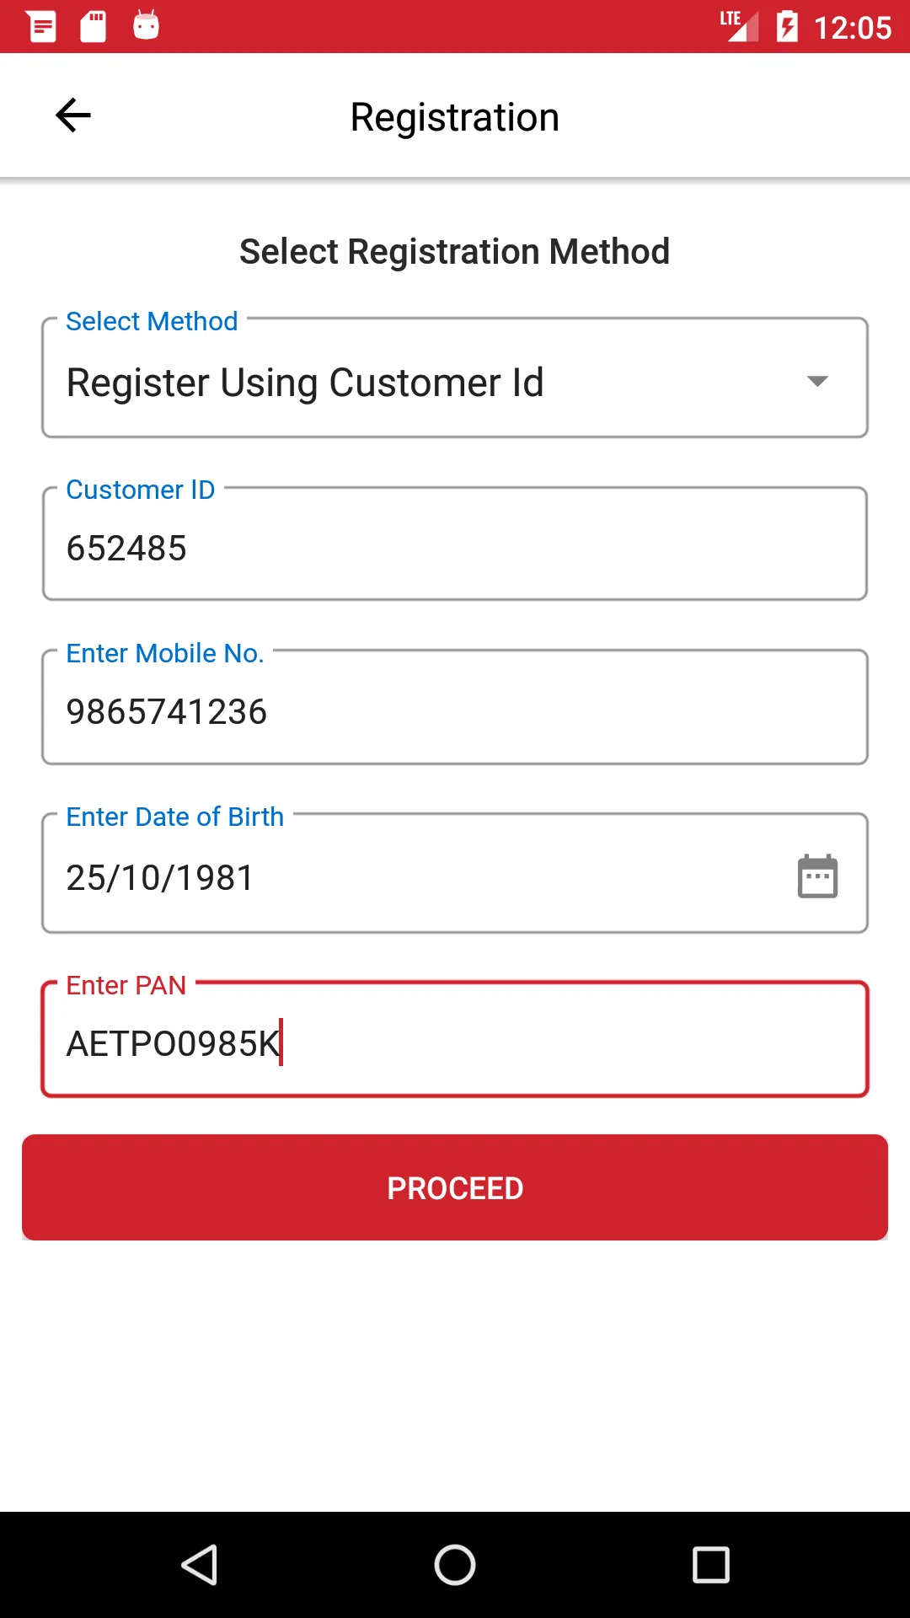
Task: Focus the Customer ID field
Action: click(455, 548)
